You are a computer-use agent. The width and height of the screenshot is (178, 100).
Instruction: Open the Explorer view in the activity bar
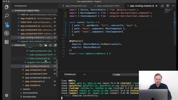[7, 7]
